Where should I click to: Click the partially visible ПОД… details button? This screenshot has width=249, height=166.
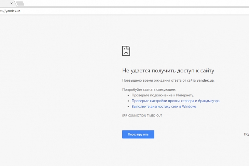tap(246, 135)
